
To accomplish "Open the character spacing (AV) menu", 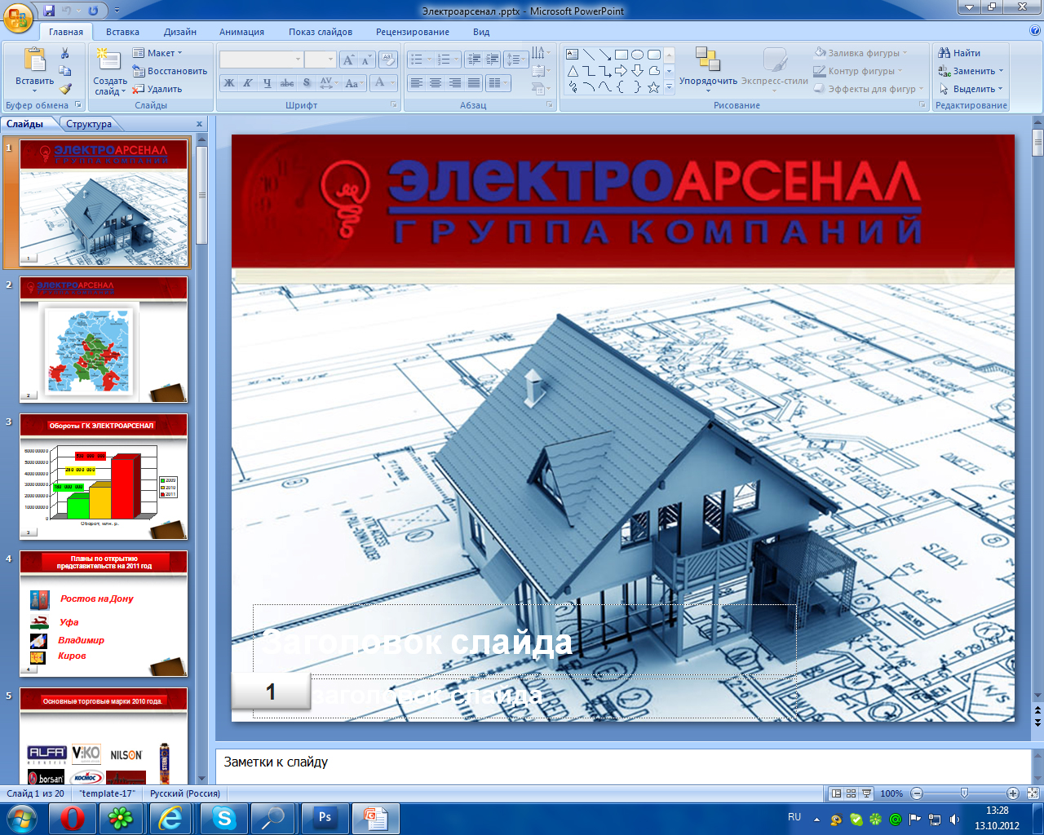I will point(328,82).
